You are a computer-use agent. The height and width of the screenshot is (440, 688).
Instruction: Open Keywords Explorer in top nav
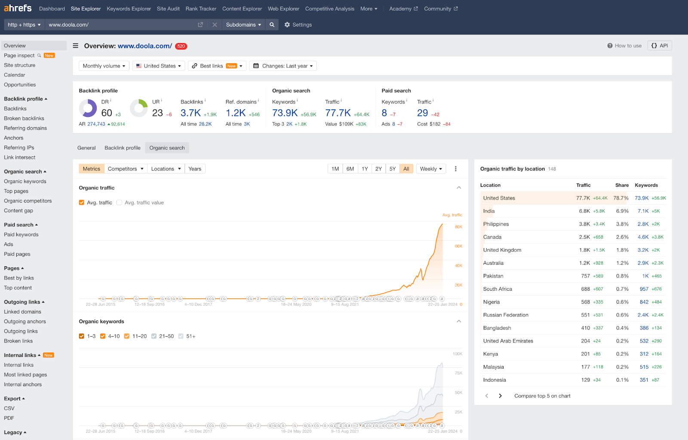pos(129,9)
